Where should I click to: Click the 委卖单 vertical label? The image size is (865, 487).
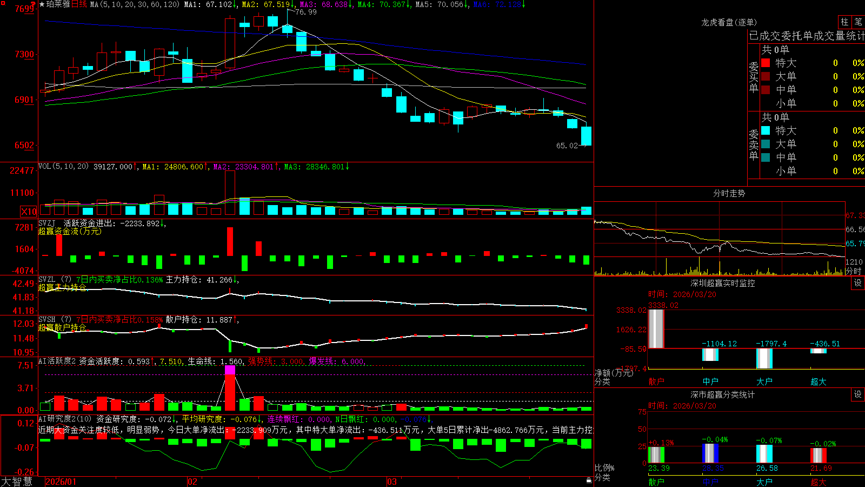pos(754,144)
